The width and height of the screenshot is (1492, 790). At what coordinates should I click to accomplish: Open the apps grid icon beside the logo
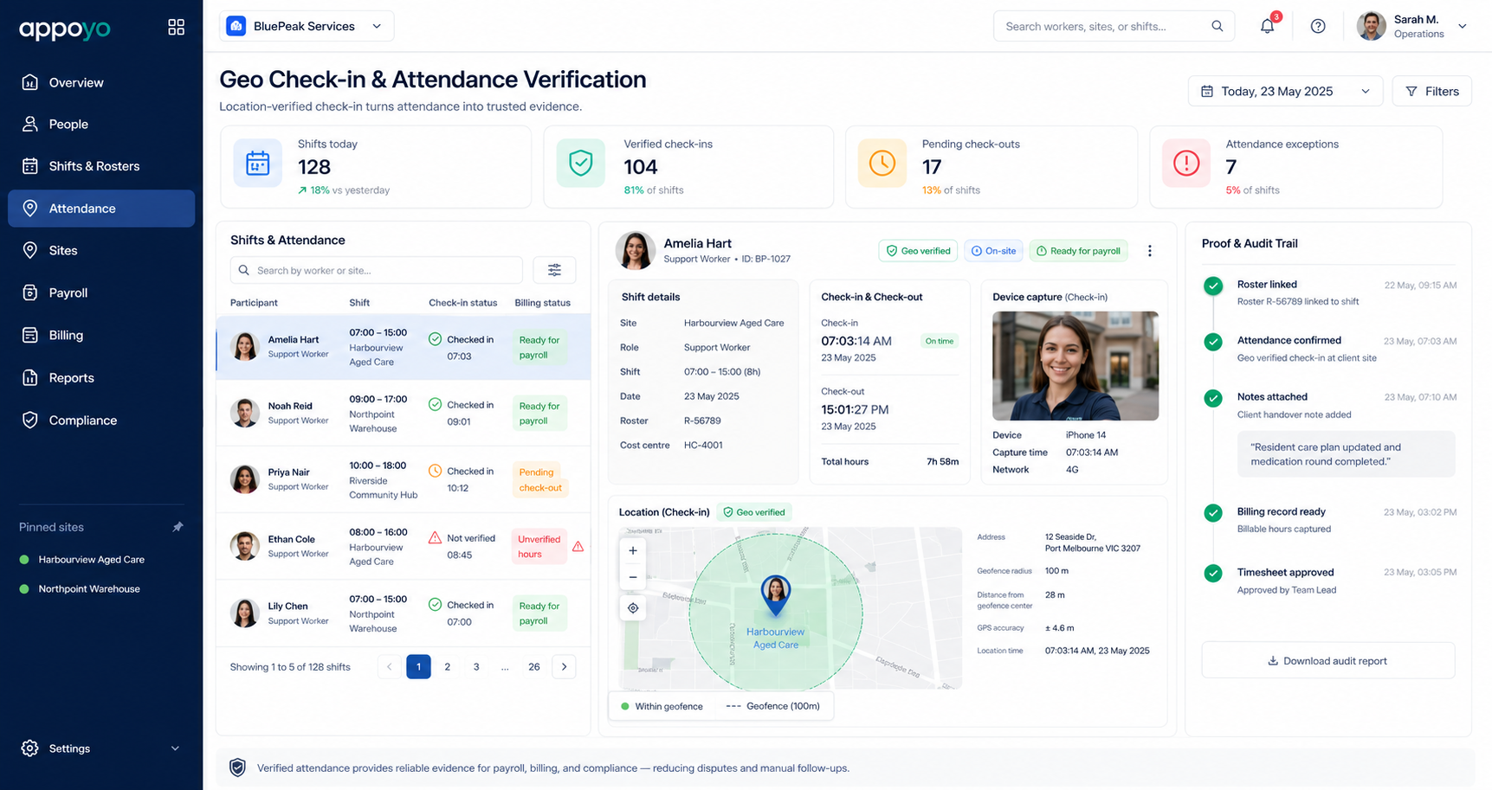click(x=176, y=28)
